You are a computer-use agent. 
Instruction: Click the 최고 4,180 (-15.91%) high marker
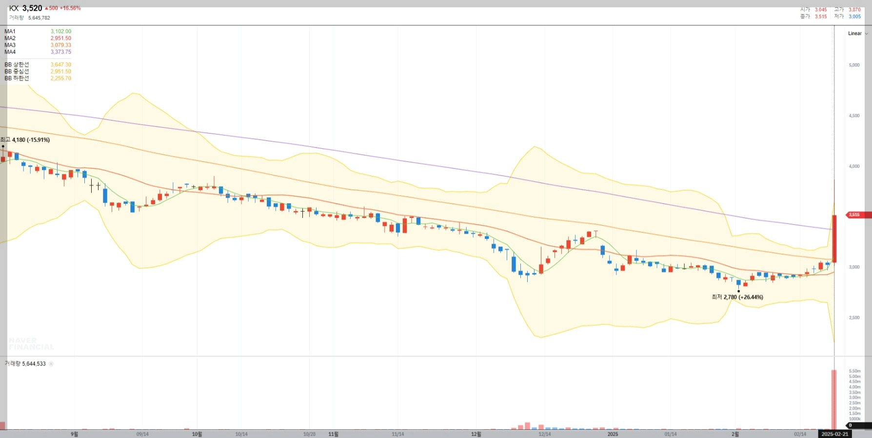pos(25,140)
